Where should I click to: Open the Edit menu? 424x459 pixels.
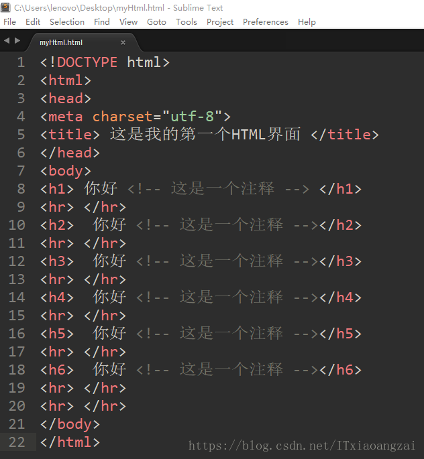(x=33, y=22)
